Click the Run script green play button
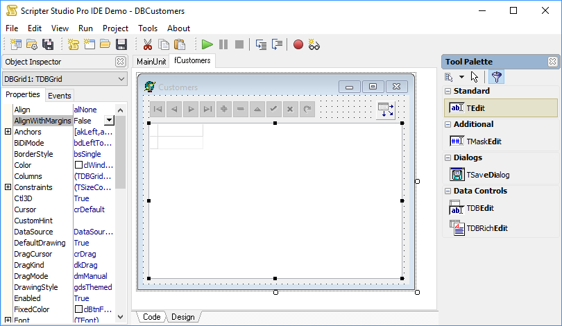Viewport: 562px width, 326px height. pos(207,44)
